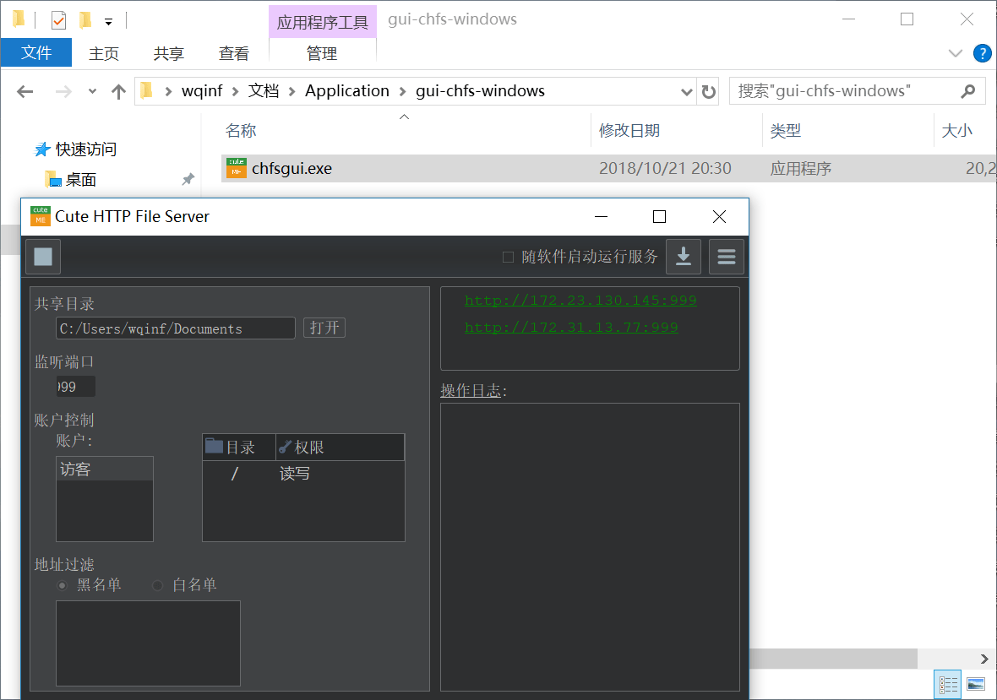Image resolution: width=997 pixels, height=700 pixels.
Task: Stop the server with the square button
Action: [43, 257]
